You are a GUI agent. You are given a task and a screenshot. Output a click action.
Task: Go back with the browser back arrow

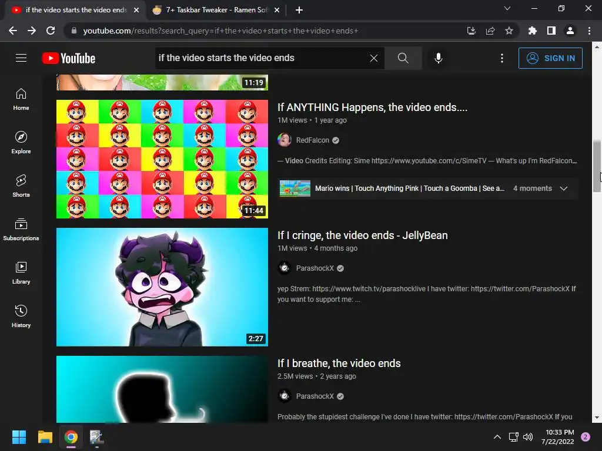coord(13,31)
